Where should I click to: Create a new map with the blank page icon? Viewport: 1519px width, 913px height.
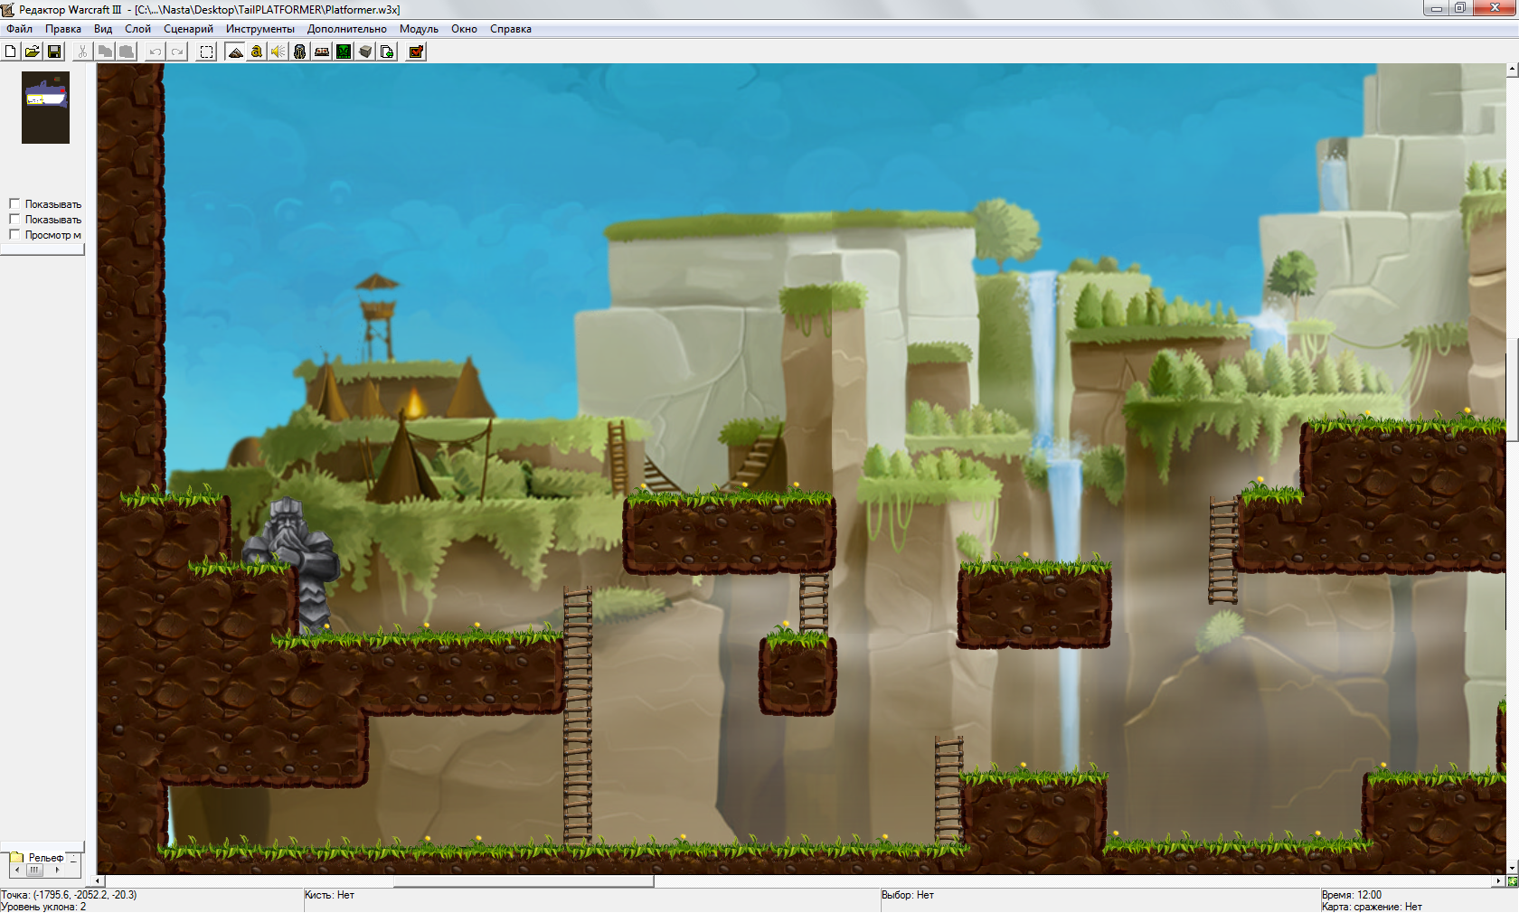coord(10,52)
